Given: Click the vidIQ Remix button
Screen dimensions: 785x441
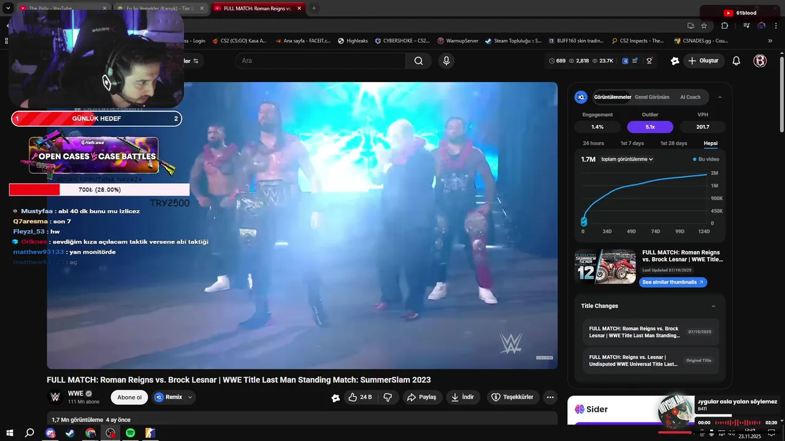Looking at the screenshot, I should pos(169,397).
